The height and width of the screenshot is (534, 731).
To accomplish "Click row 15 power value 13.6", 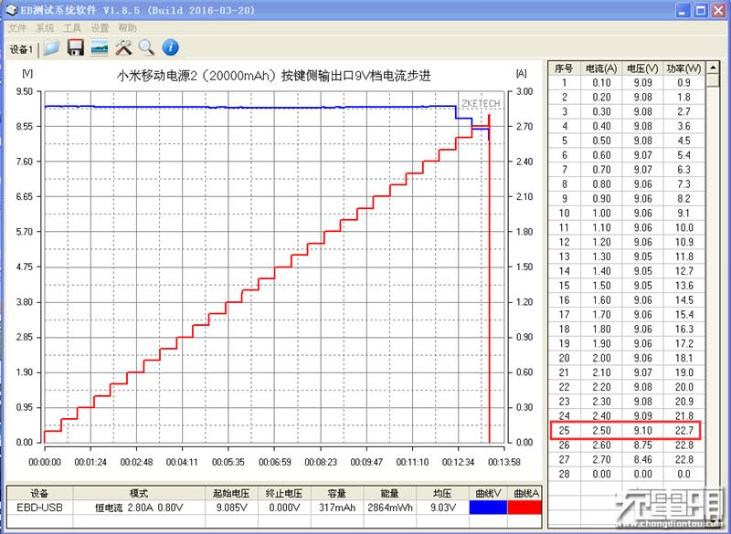I will click(683, 286).
